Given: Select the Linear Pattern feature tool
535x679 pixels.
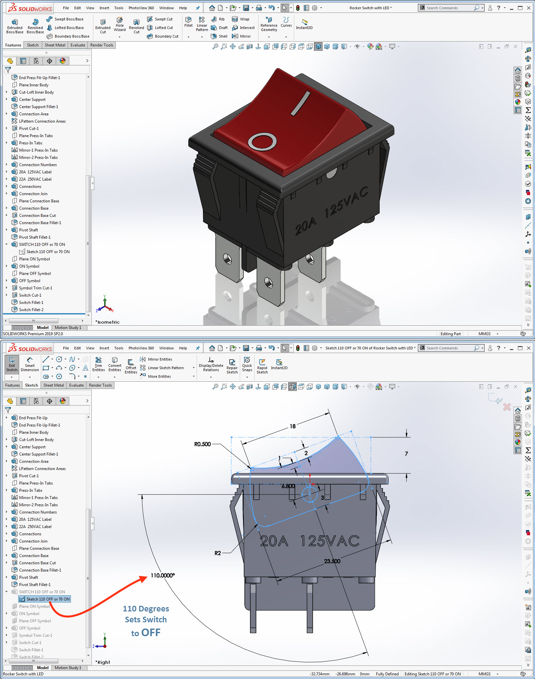Looking at the screenshot, I should point(202,24).
